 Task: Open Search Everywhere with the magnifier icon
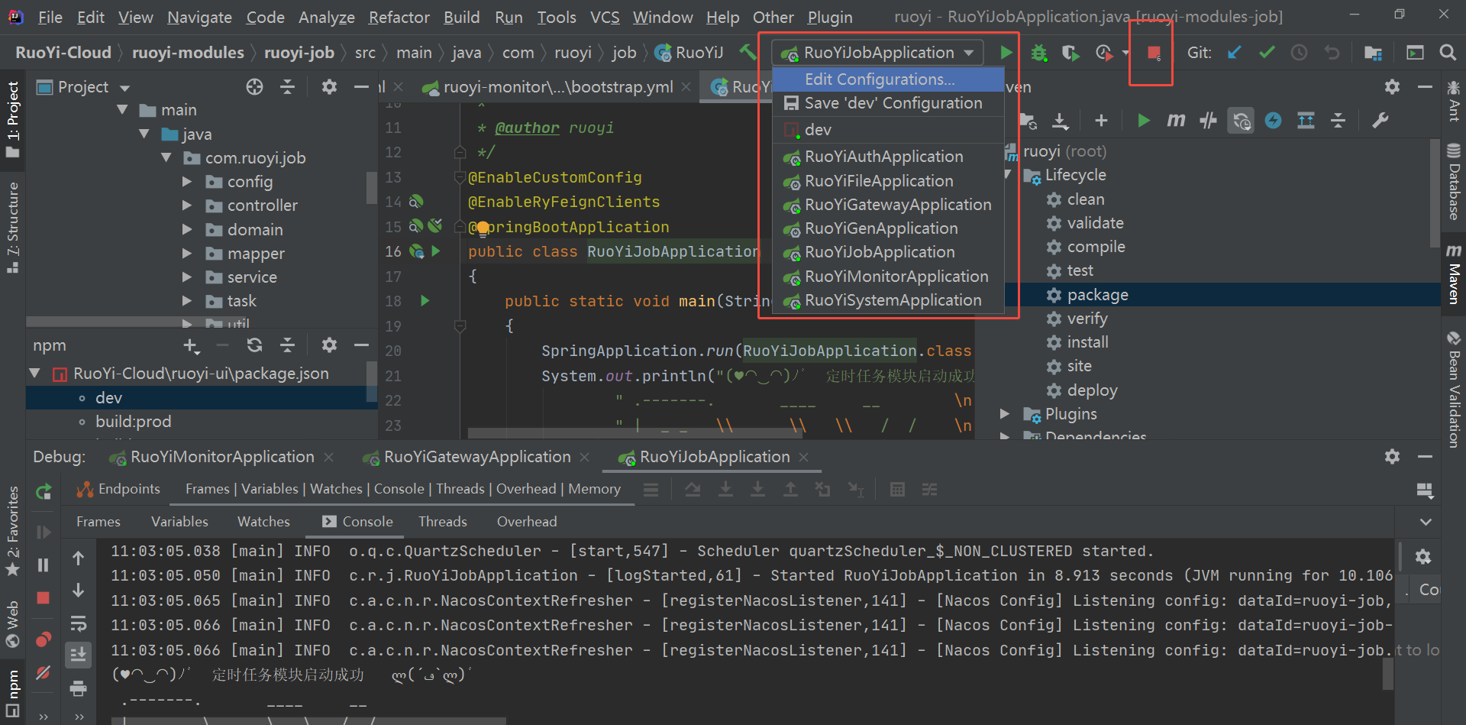(x=1448, y=53)
